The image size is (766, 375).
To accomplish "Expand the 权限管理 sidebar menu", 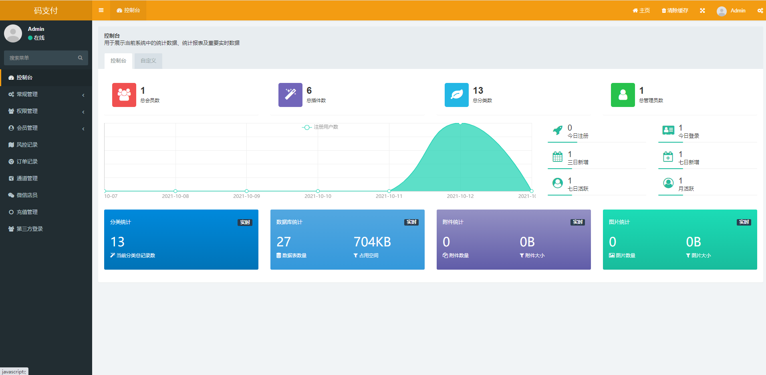I will coord(46,111).
